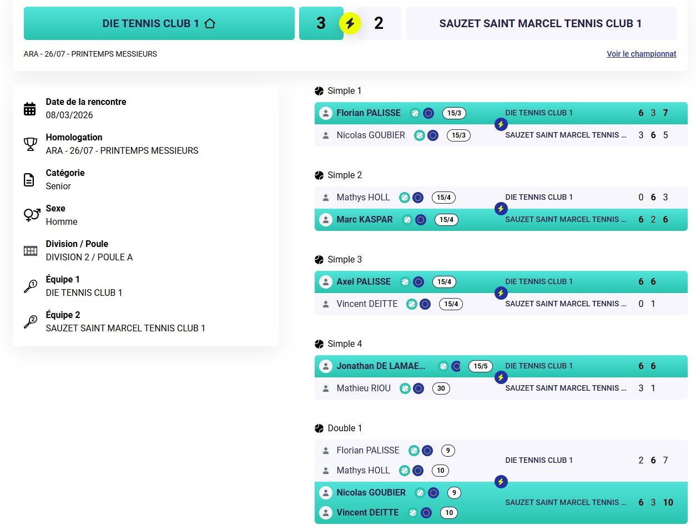Click the tennis ball icon next to the Simple 4 heading
Viewport: 696px width, 530px height.
319,344
